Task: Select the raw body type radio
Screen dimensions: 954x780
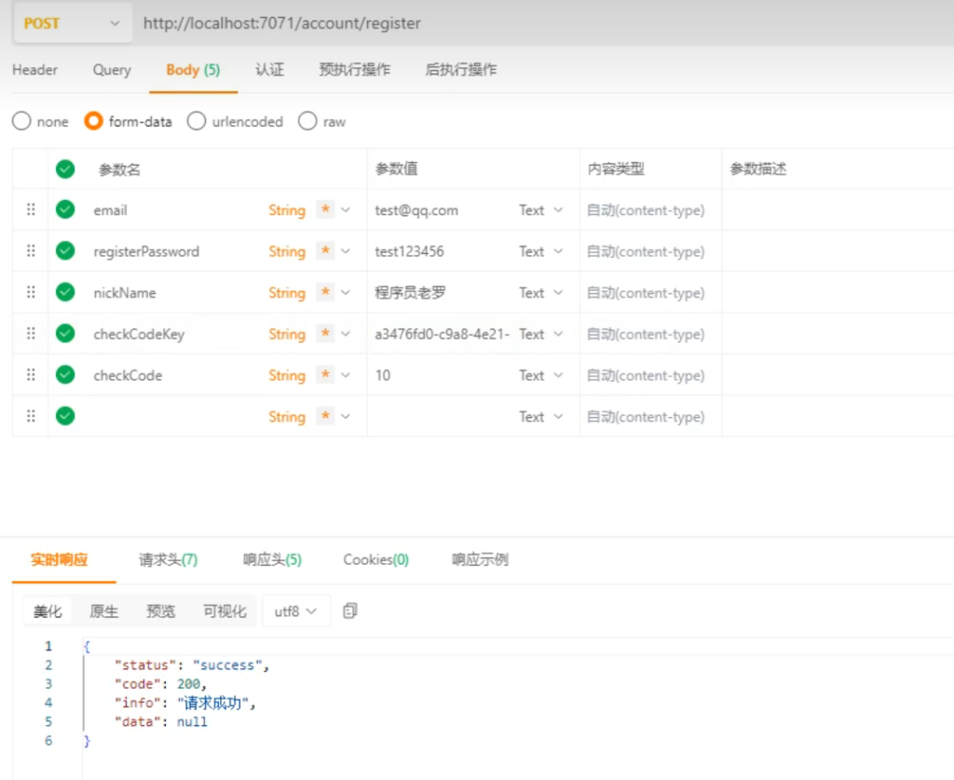Action: click(x=307, y=122)
